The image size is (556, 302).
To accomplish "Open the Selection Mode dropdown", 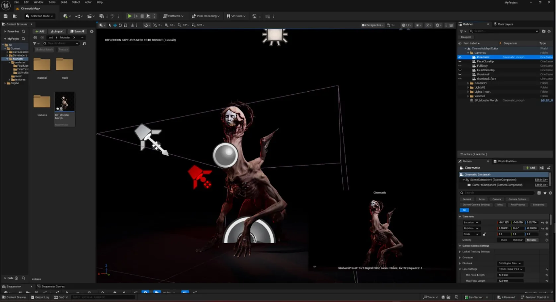I will (x=39, y=16).
